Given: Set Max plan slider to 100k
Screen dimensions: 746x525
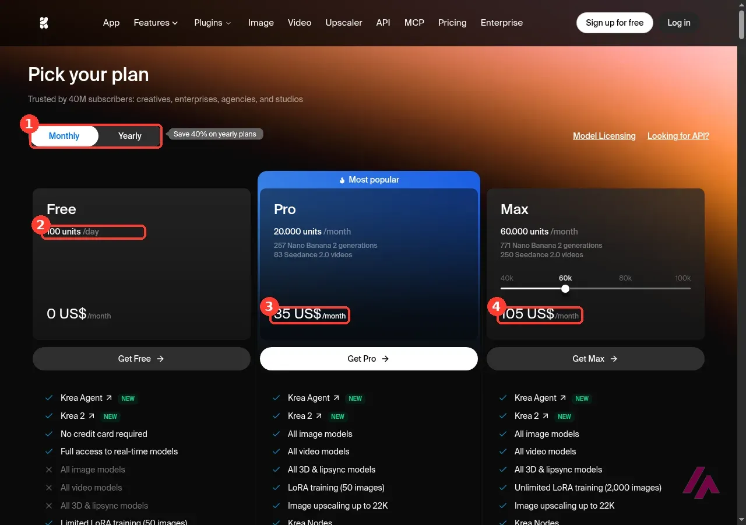Looking at the screenshot, I should [x=682, y=278].
